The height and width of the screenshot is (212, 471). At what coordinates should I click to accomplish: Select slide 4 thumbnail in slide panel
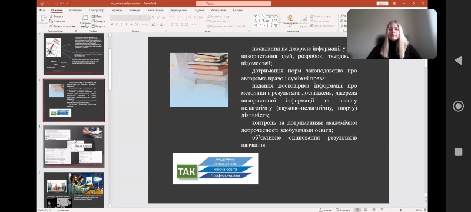click(x=74, y=147)
